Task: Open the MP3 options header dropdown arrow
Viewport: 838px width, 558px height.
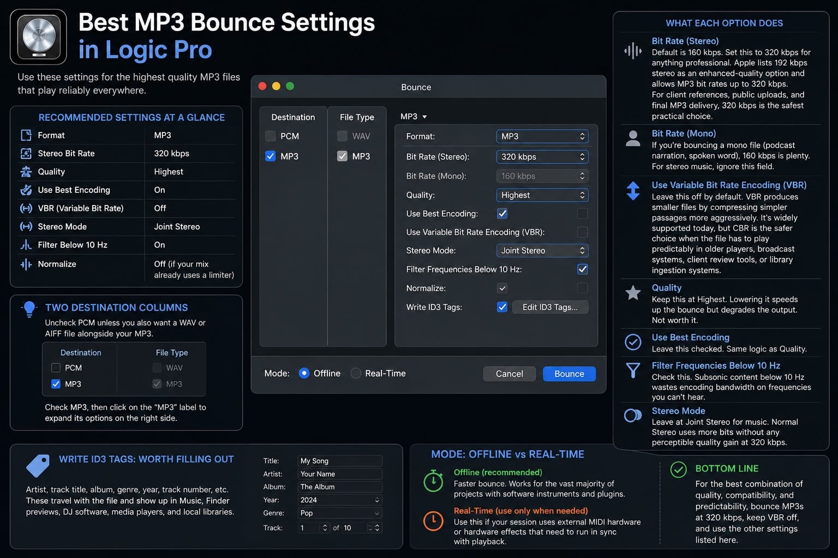Action: (x=424, y=117)
